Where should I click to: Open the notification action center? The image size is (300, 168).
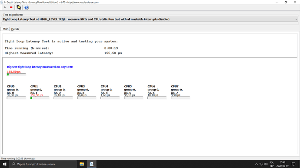pyautogui.click(x=293, y=164)
